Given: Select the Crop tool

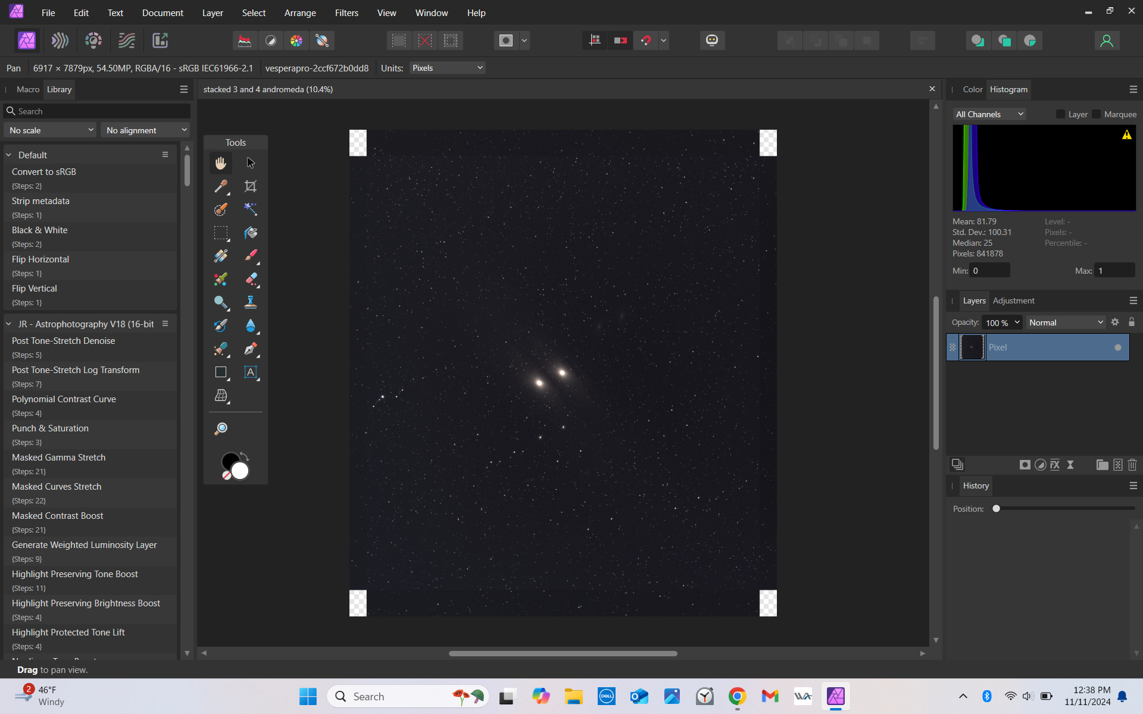Looking at the screenshot, I should (251, 186).
